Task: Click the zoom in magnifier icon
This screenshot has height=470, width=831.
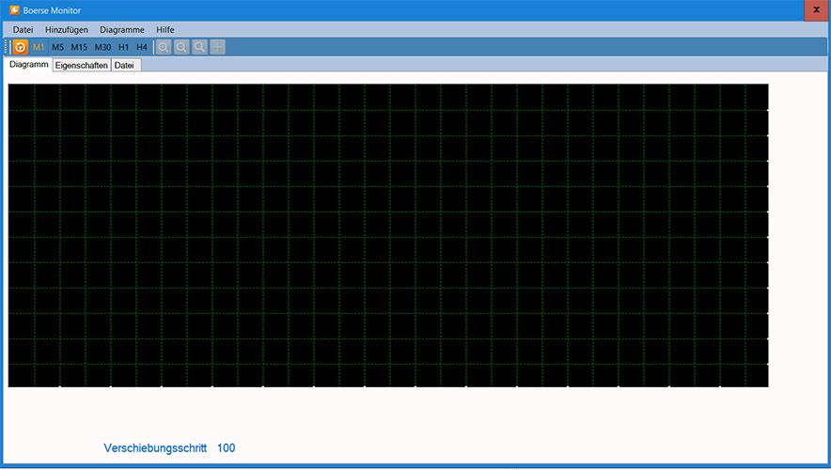Action: 164,47
